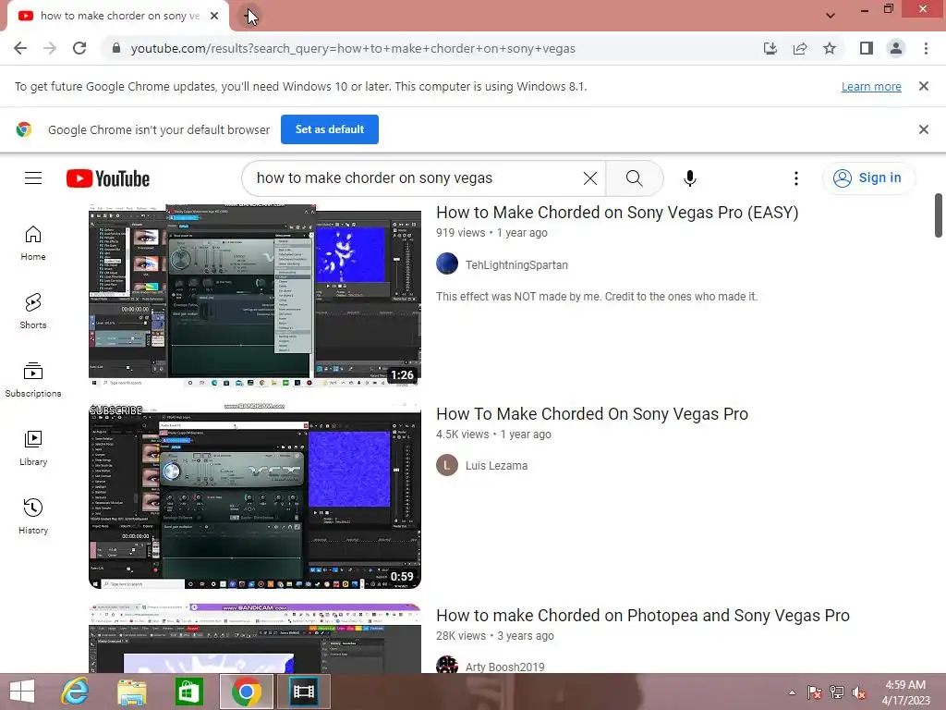Open the Chrome profile avatar
The height and width of the screenshot is (710, 946).
[x=896, y=48]
